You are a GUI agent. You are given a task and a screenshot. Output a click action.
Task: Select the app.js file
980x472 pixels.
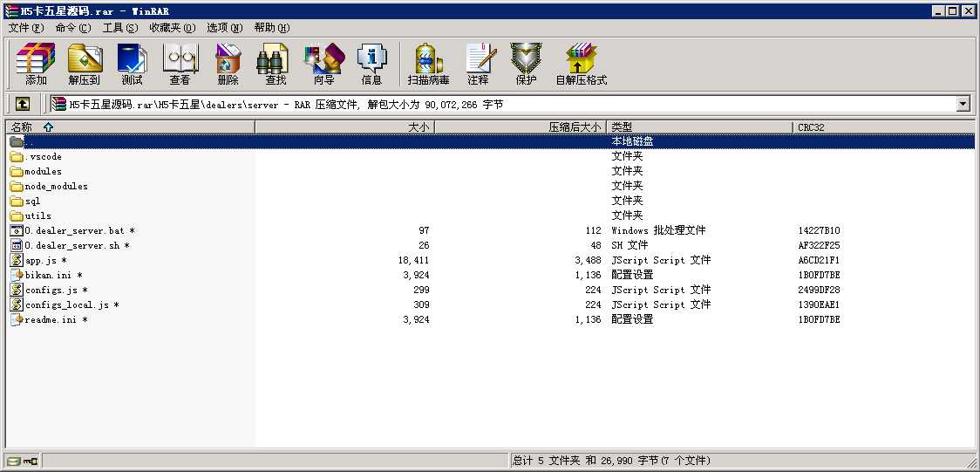(38, 261)
